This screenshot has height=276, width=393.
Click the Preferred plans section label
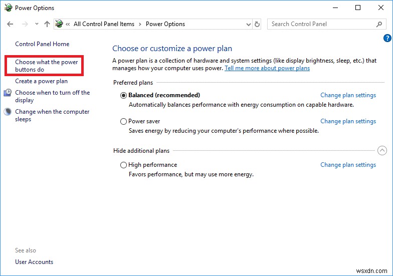pos(133,83)
